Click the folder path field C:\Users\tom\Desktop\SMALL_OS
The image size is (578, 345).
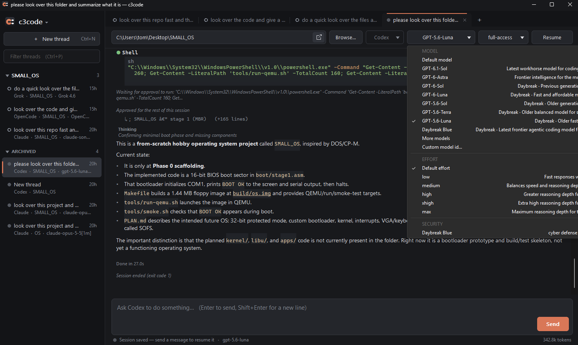tap(219, 37)
